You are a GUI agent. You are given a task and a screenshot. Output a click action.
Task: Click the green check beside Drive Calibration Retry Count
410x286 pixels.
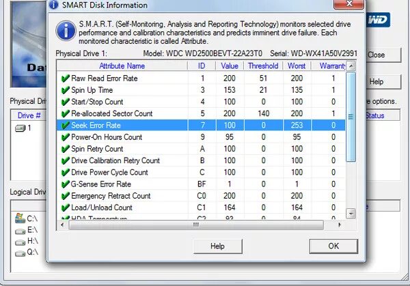point(65,160)
